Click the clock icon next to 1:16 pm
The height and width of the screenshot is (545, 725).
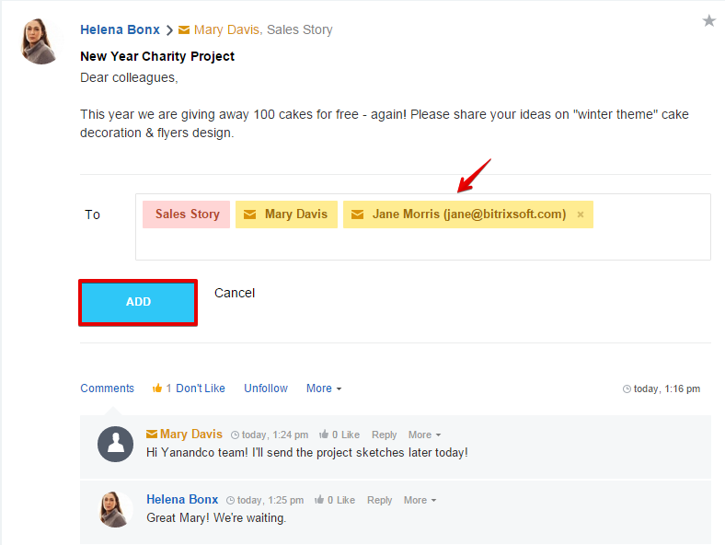pos(627,389)
